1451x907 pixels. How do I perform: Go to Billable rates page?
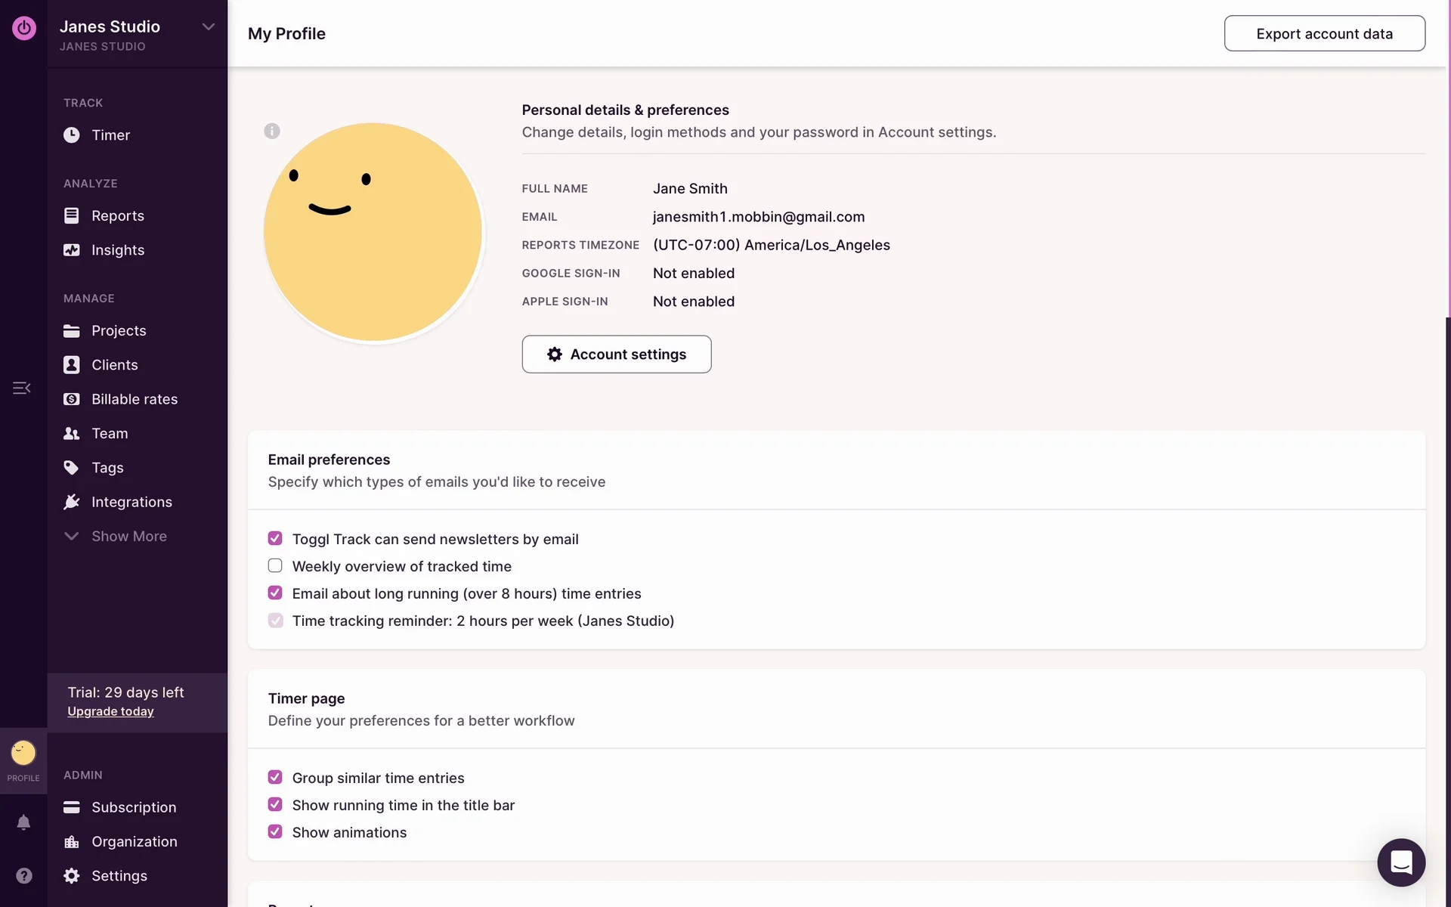pyautogui.click(x=134, y=399)
